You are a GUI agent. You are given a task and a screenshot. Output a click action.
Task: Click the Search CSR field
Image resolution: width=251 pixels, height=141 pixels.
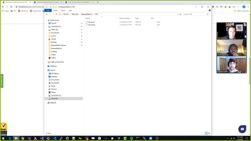tap(196, 14)
